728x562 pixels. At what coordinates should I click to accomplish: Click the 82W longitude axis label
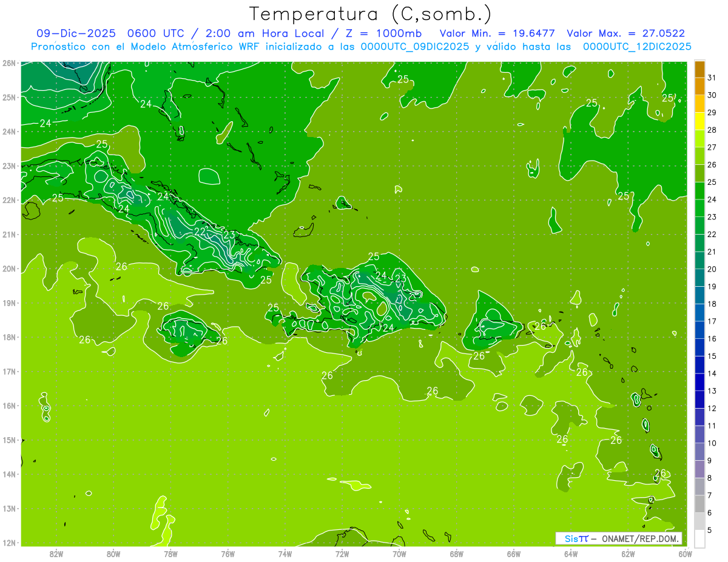coord(56,553)
